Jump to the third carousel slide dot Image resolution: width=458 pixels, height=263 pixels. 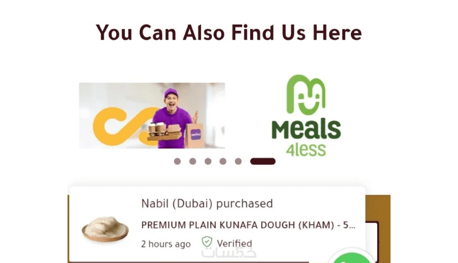pos(208,161)
